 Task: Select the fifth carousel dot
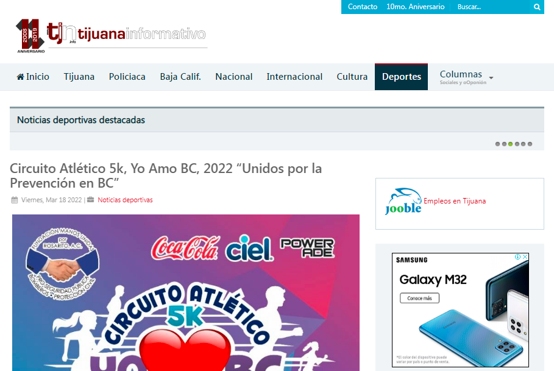click(524, 144)
